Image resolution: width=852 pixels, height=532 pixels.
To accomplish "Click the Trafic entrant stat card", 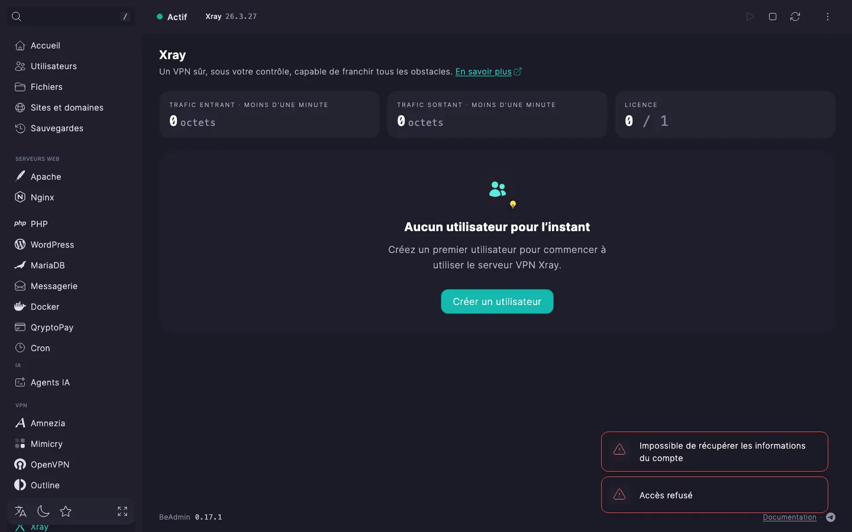I will click(x=269, y=114).
